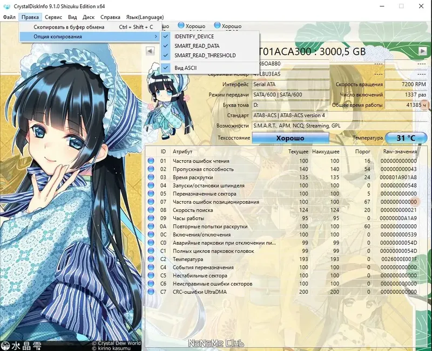Click the icon next to "Нестабильные сектора"
This screenshot has width=432, height=351.
point(150,276)
